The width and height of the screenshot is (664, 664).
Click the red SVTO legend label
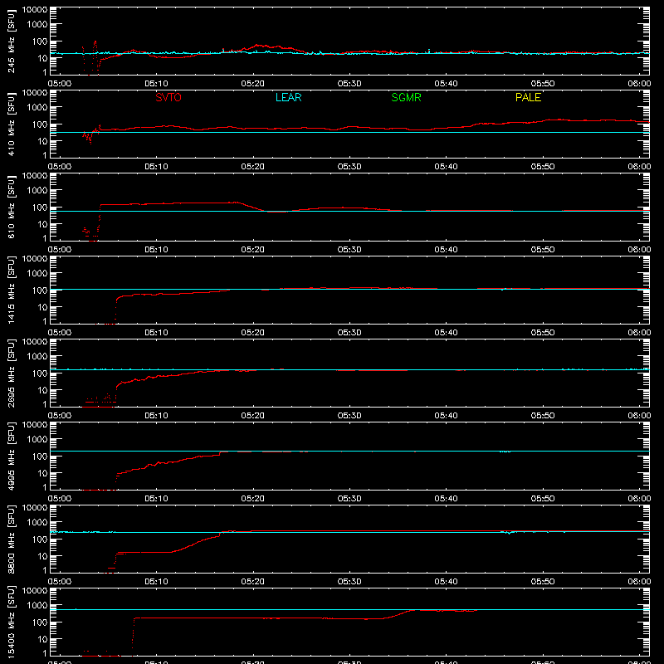168,97
